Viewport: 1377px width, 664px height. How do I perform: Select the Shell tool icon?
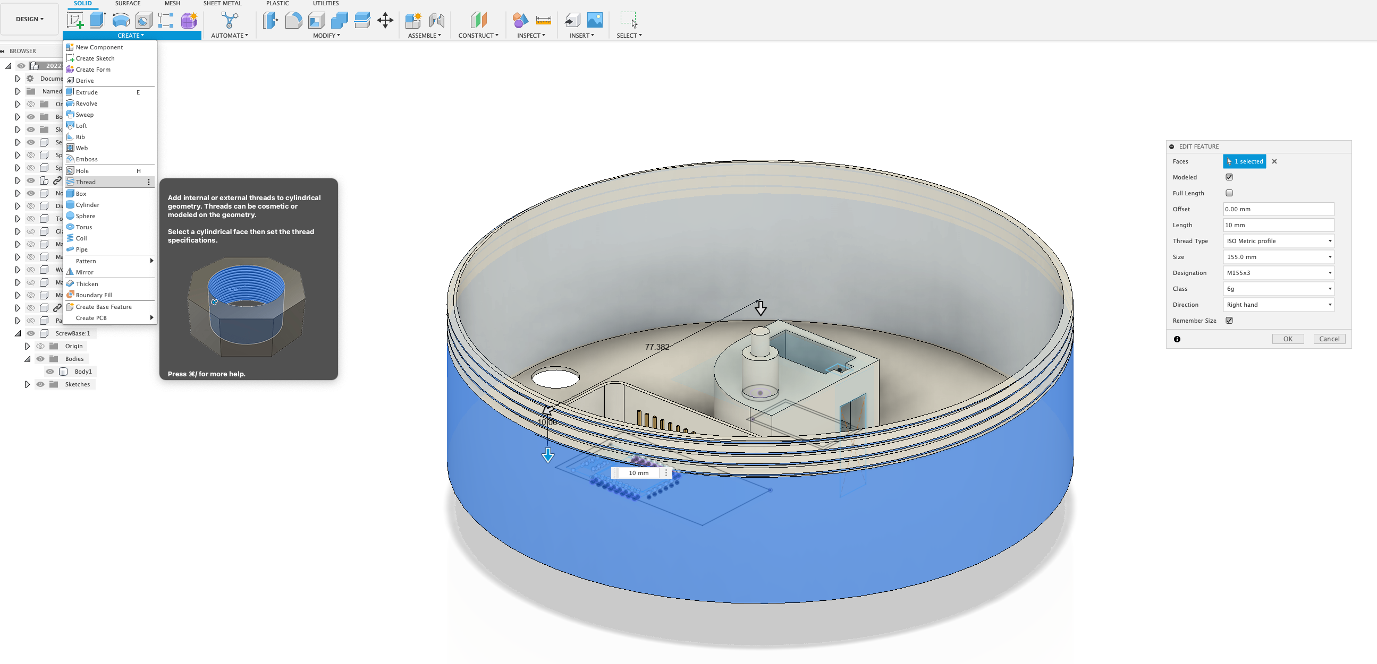pos(316,20)
